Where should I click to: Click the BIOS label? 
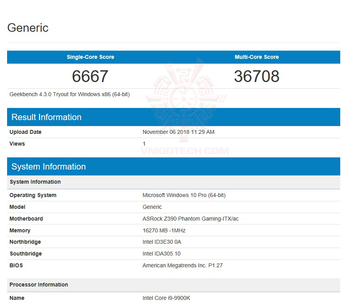[x=16, y=265]
